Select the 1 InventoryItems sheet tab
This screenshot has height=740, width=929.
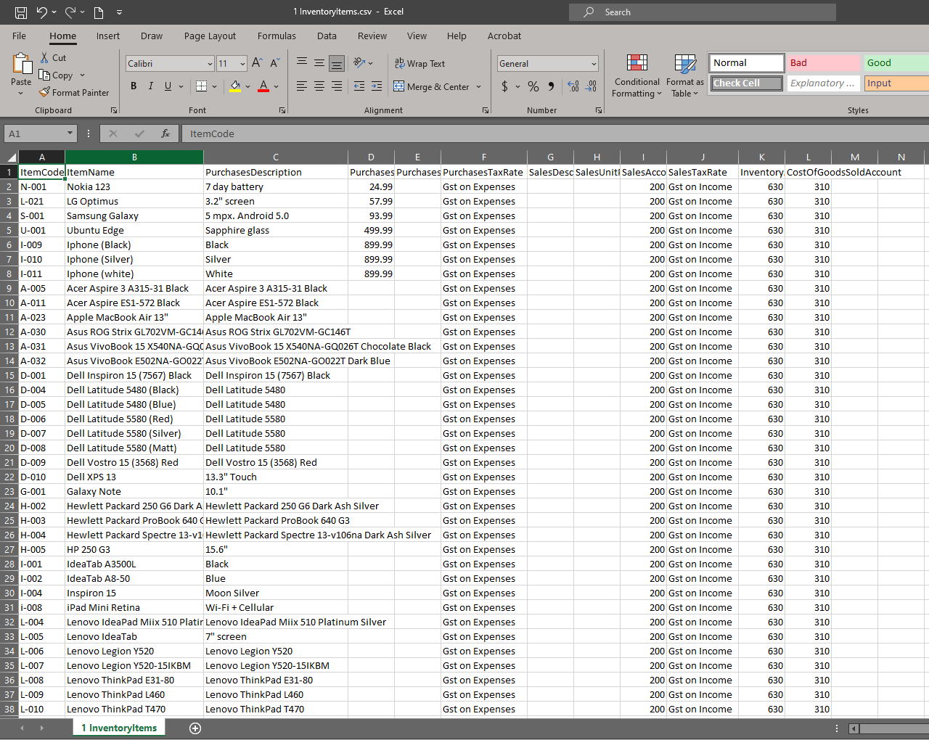(x=119, y=728)
